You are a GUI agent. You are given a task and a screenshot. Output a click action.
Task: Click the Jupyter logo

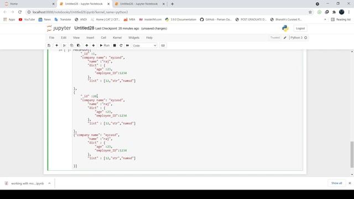pos(59,28)
